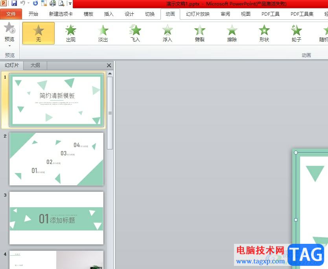The height and width of the screenshot is (269, 328).
Task: Open the 设计 ribbon tab
Action: tap(129, 14)
